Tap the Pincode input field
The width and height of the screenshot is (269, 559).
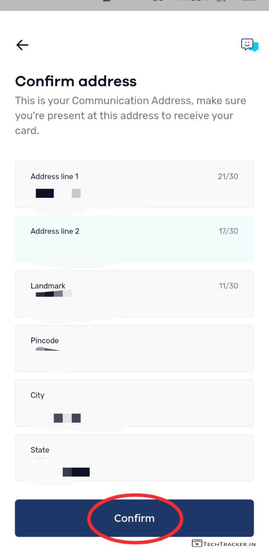(x=134, y=348)
